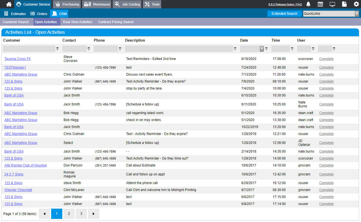Image resolution: width=361 pixels, height=222 pixels.
Task: Open Tacoma Cross Fit customer link
Action: [x=17, y=59]
